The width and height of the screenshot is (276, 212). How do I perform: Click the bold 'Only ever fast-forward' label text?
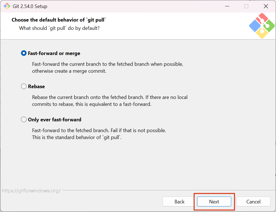pos(54,120)
